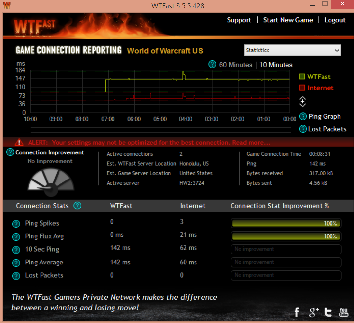The image size is (354, 323).
Task: Open help icon for Lost Packets stats row
Action: [16, 276]
